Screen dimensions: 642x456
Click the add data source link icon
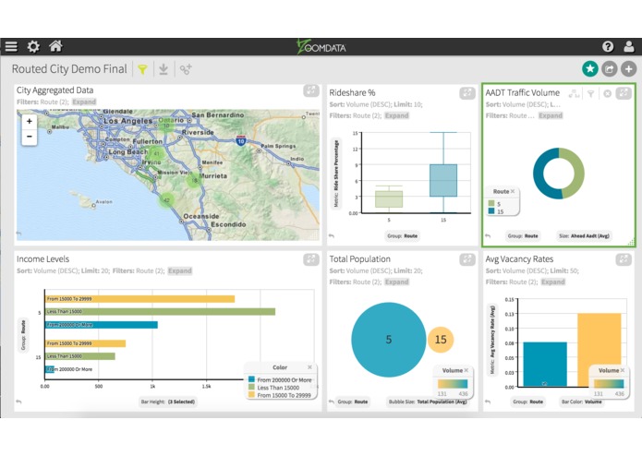point(186,69)
